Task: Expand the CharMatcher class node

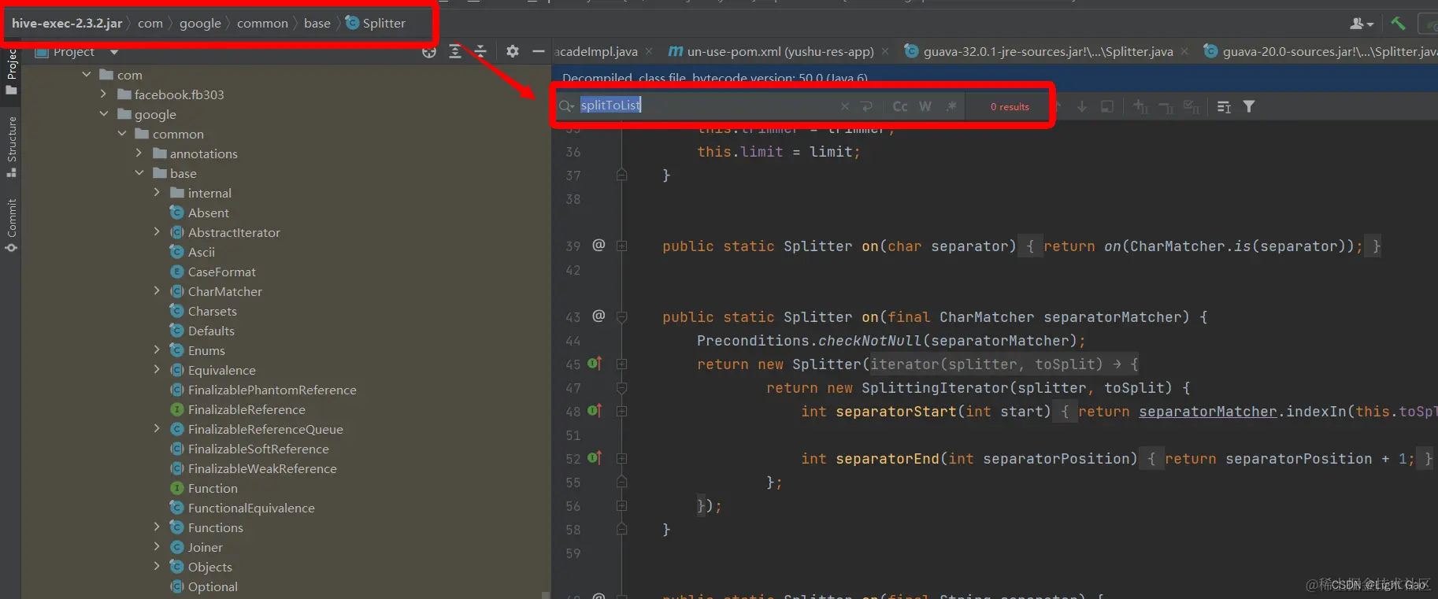Action: [157, 291]
